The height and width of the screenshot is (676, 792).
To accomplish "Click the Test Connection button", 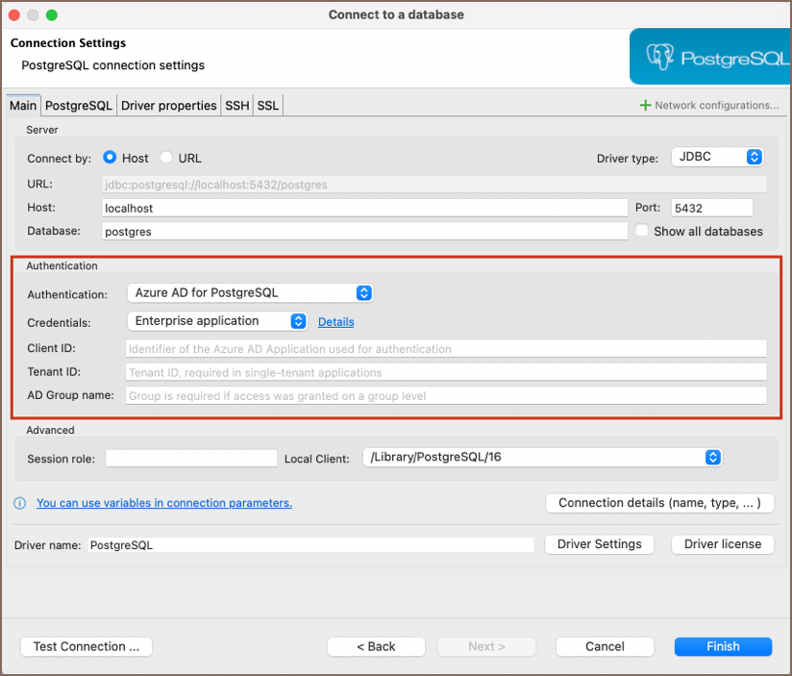I will 87,646.
